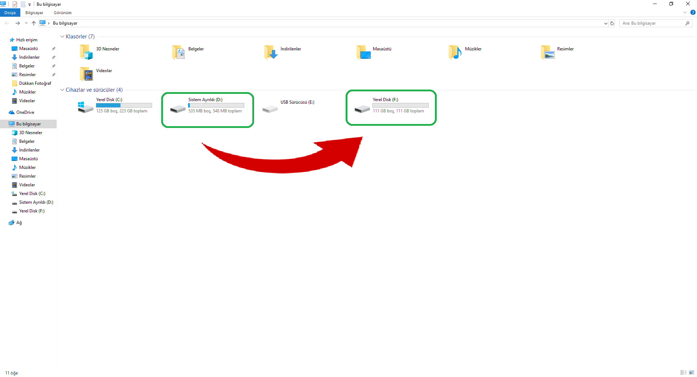Select the İndirilenler folder icon in Klasörler
Viewport: 697px width, 377px height.
click(x=271, y=52)
